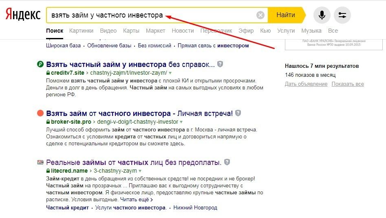Click the Яндекс logo
Image resolution: width=386 pixels, height=218 pixels.
pyautogui.click(x=23, y=15)
